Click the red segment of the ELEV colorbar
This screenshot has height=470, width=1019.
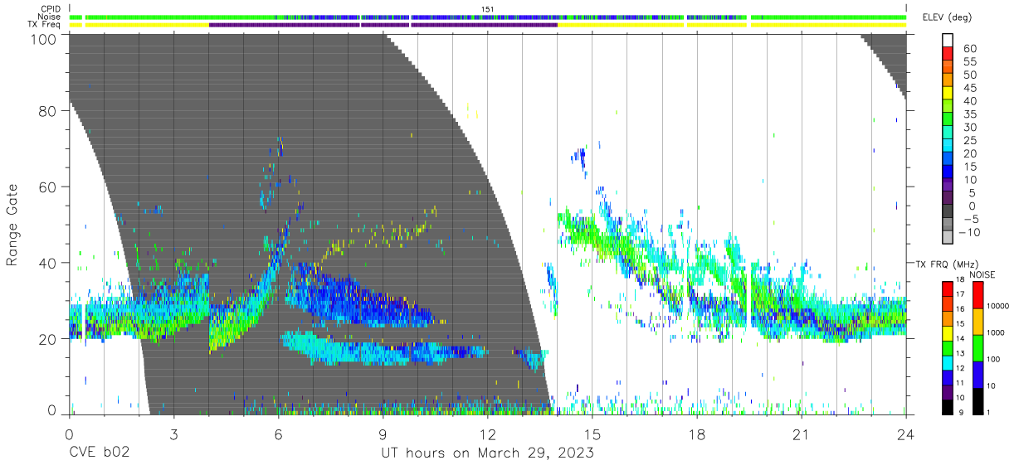pyautogui.click(x=949, y=55)
